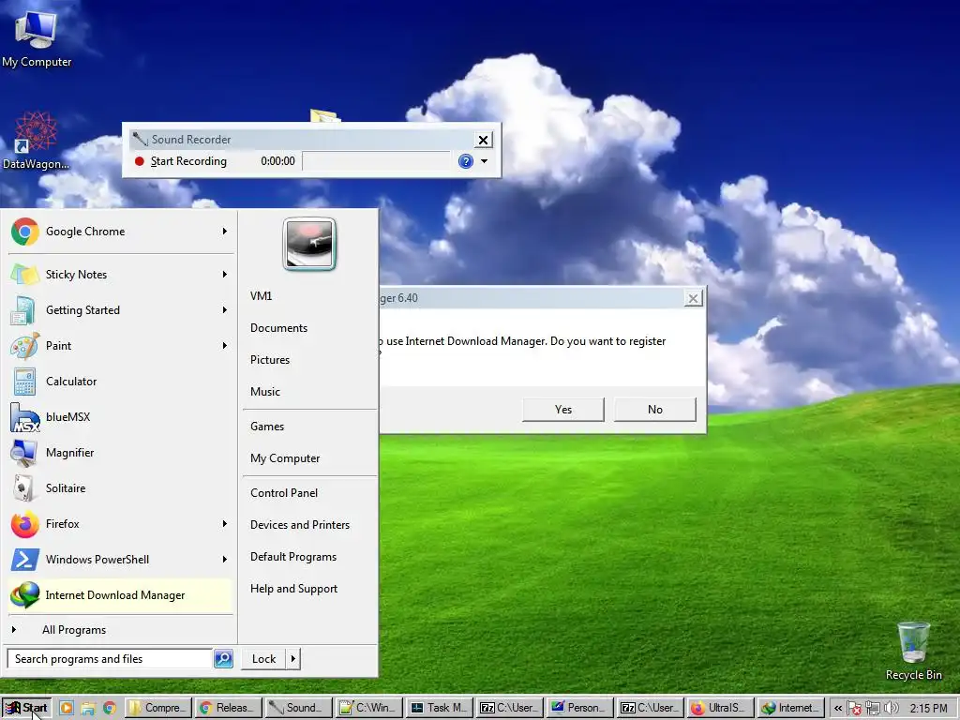Click the network icon in the system tray
The width and height of the screenshot is (960, 720).
tap(873, 708)
